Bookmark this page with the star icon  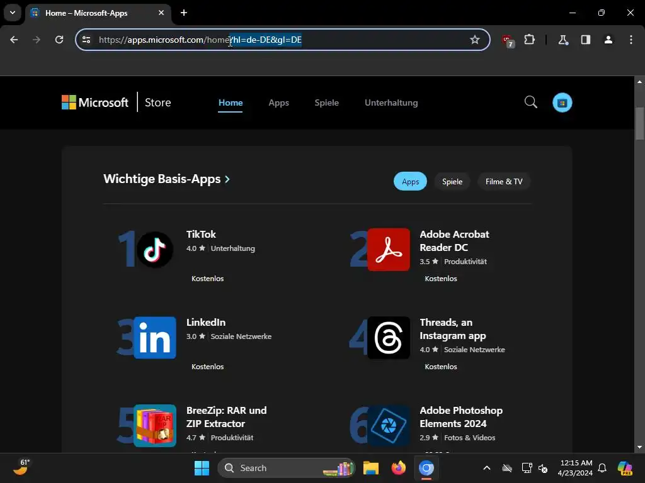click(x=475, y=40)
